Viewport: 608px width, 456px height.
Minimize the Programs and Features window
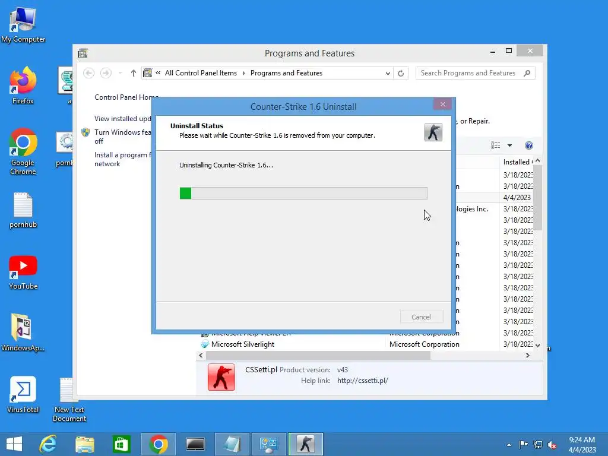493,51
